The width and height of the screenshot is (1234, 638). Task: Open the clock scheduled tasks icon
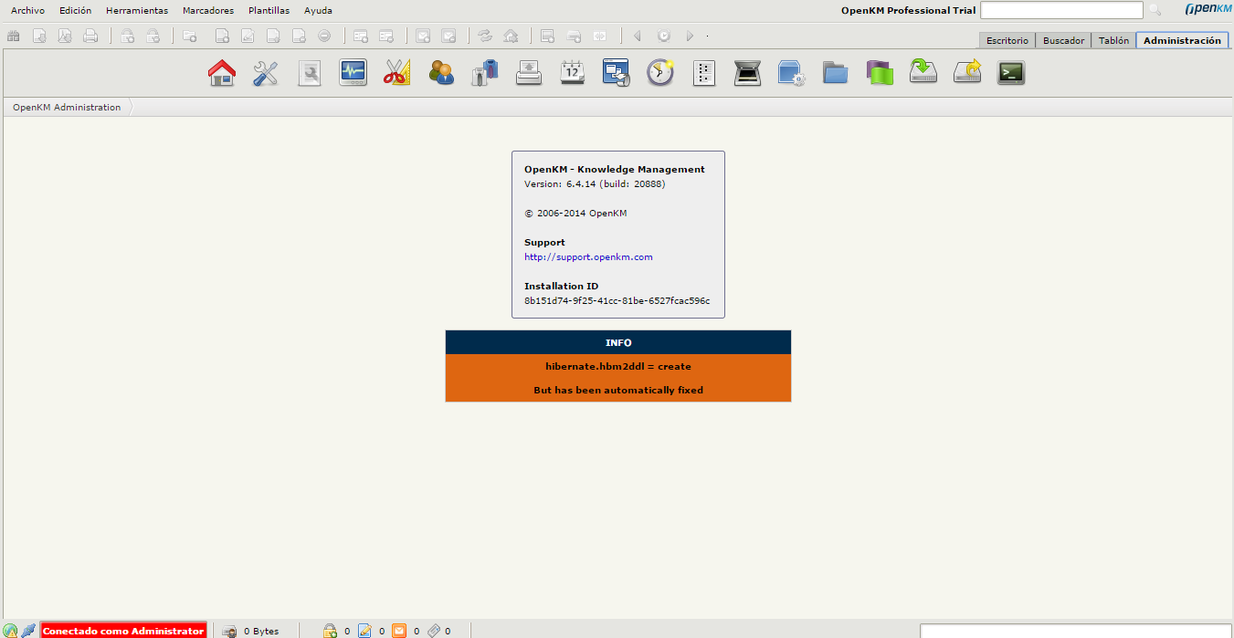pos(659,73)
